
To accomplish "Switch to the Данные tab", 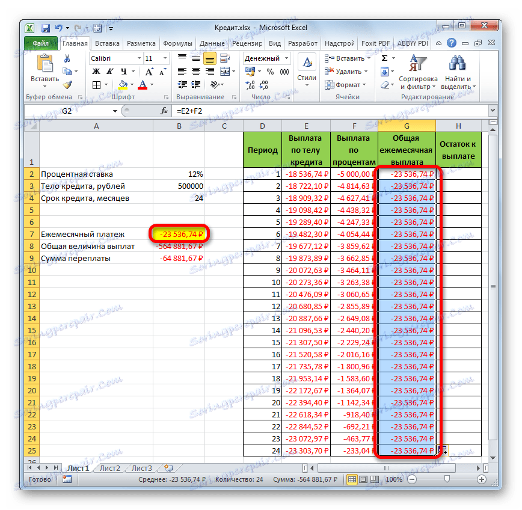I will pos(212,44).
